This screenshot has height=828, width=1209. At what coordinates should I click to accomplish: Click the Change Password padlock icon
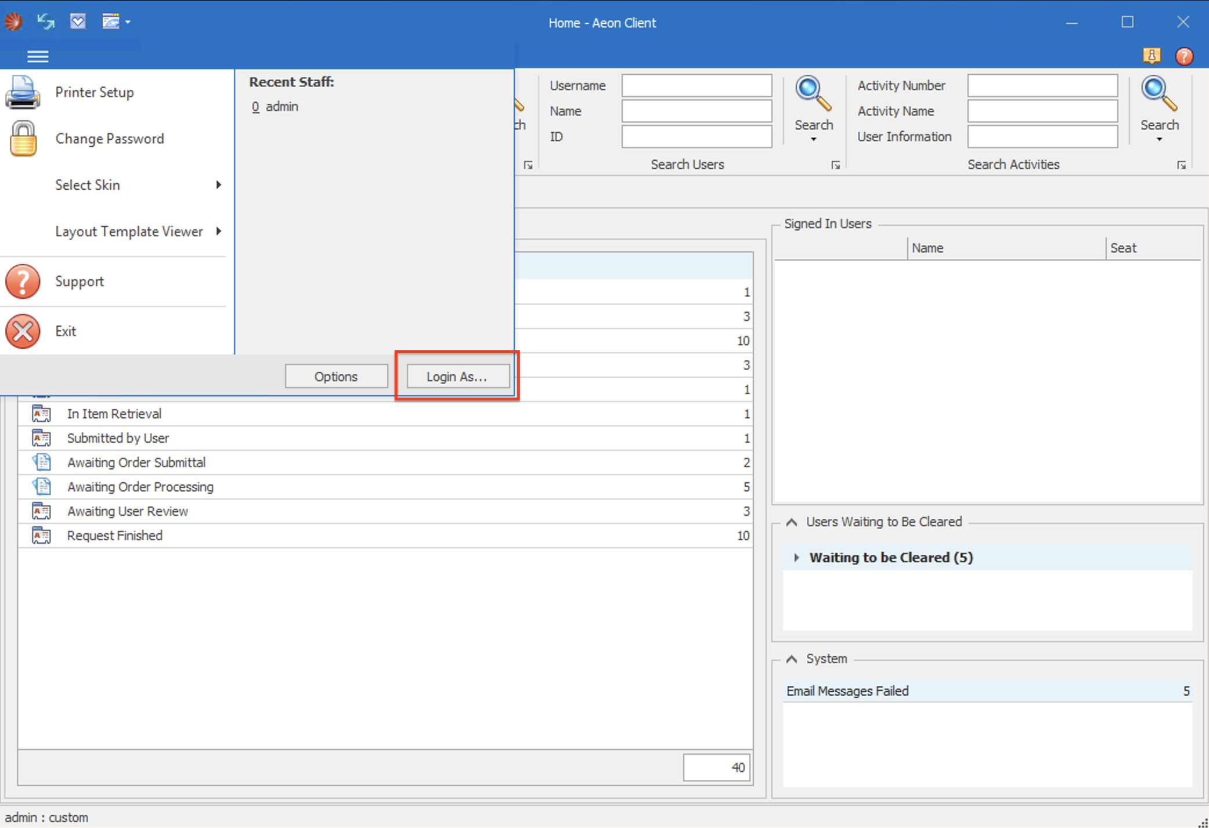pyautogui.click(x=23, y=138)
